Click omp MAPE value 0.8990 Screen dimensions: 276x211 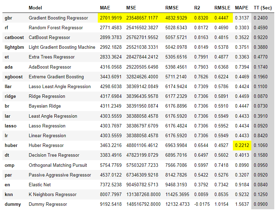[242, 165]
